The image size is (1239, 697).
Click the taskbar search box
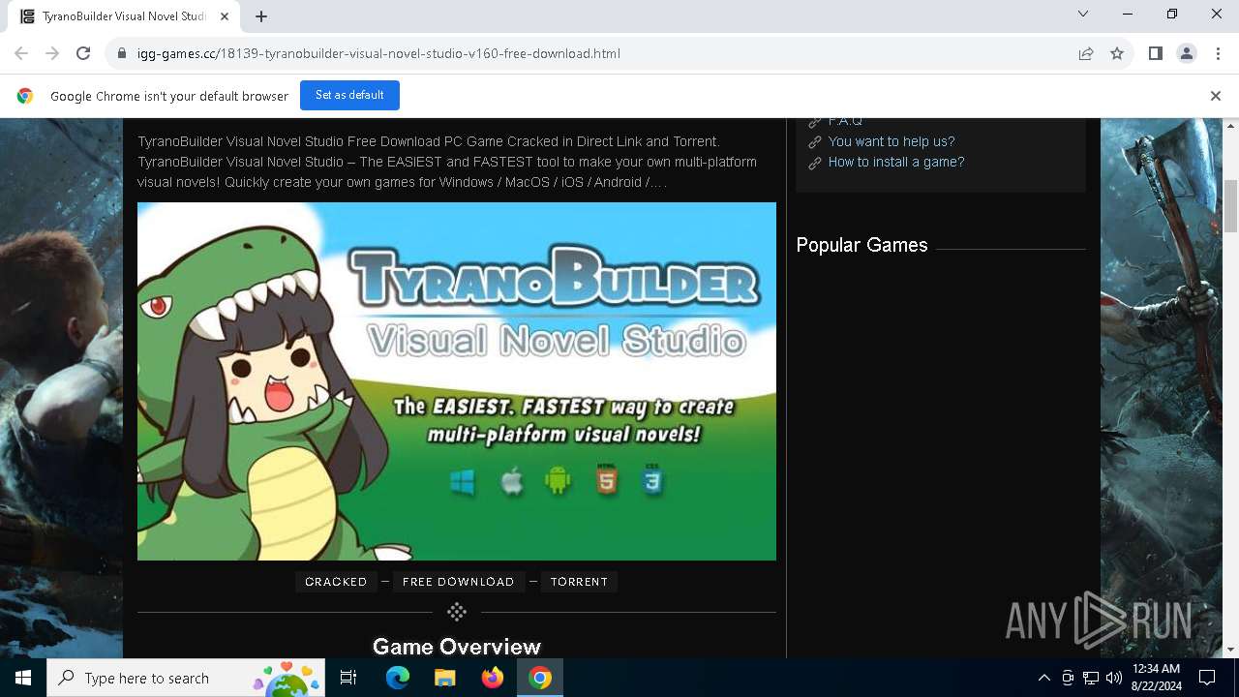[x=186, y=678]
